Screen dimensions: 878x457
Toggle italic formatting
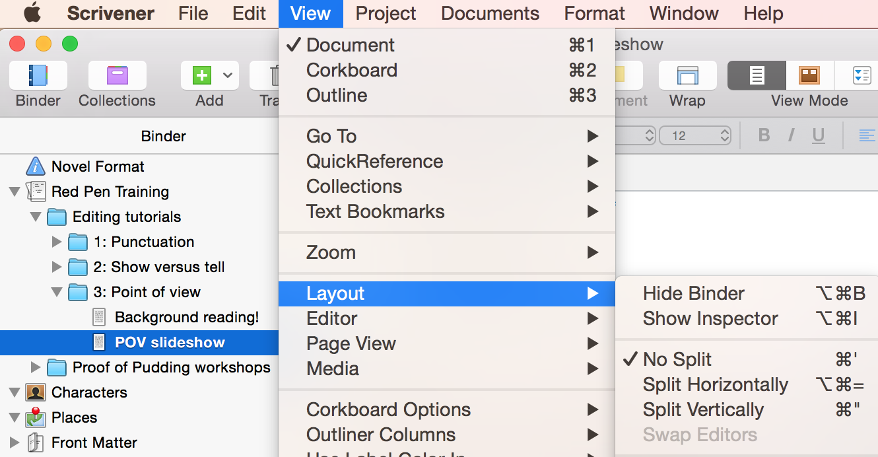(791, 135)
